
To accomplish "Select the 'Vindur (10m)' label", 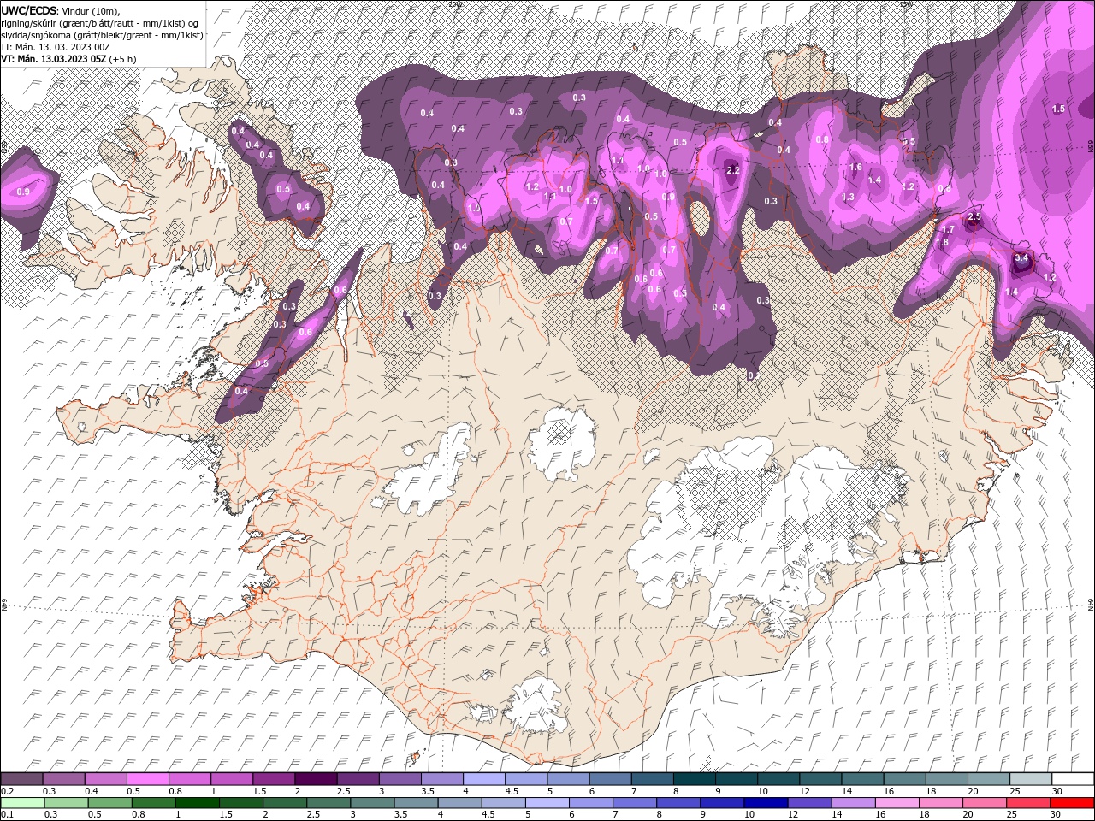I will (92, 10).
